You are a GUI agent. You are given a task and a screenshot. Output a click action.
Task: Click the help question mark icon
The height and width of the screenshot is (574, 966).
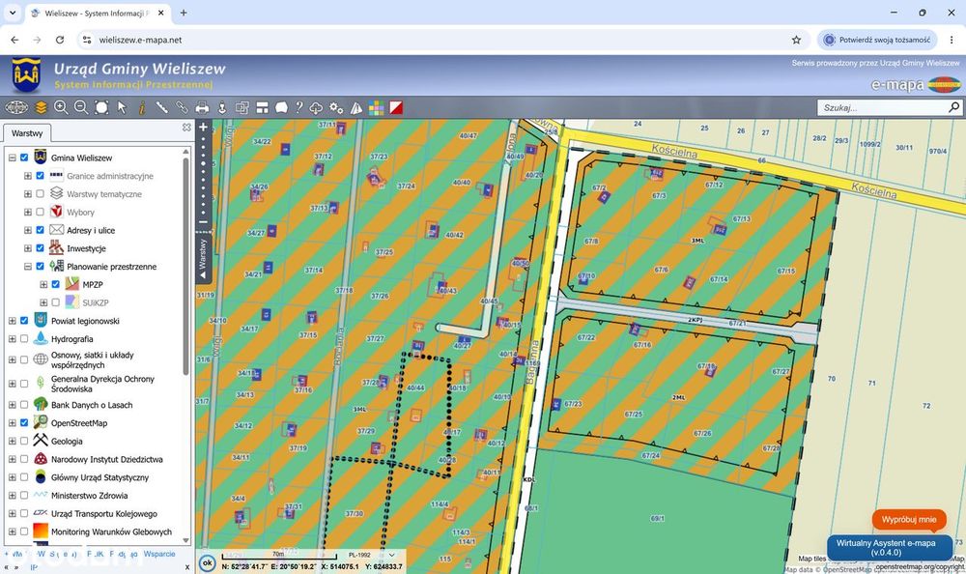[298, 108]
